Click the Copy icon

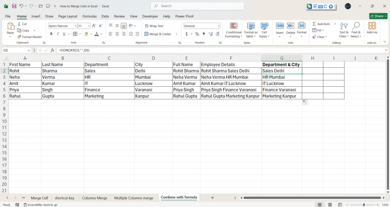click(19, 30)
